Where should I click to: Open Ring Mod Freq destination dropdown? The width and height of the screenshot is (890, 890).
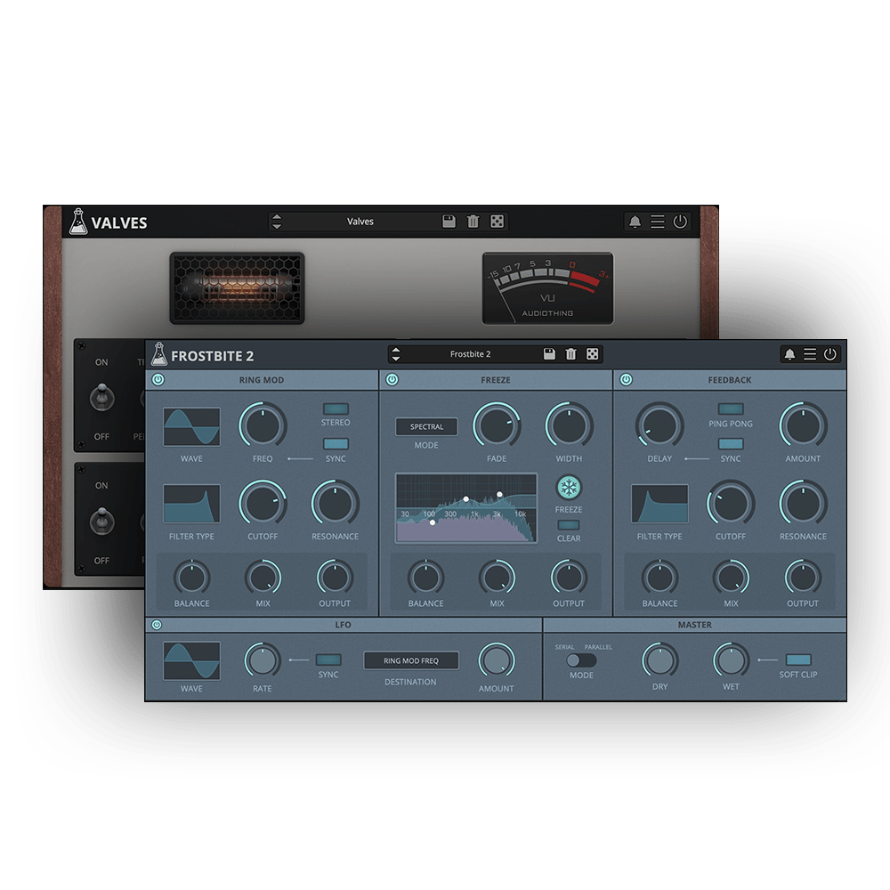coord(411,660)
